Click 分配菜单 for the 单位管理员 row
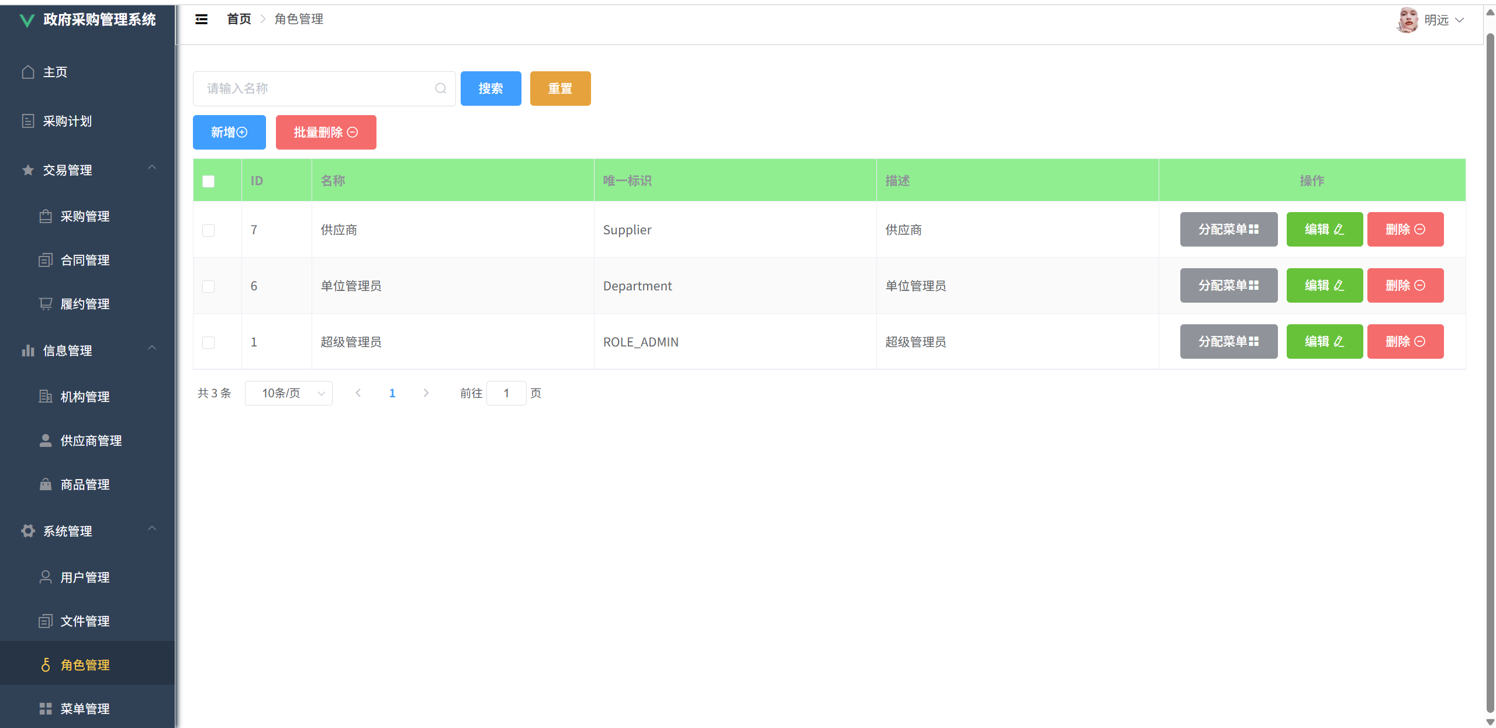 1228,286
